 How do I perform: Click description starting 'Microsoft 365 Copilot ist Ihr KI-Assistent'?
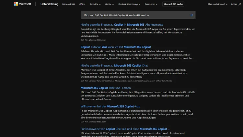pyautogui.click(x=134, y=73)
